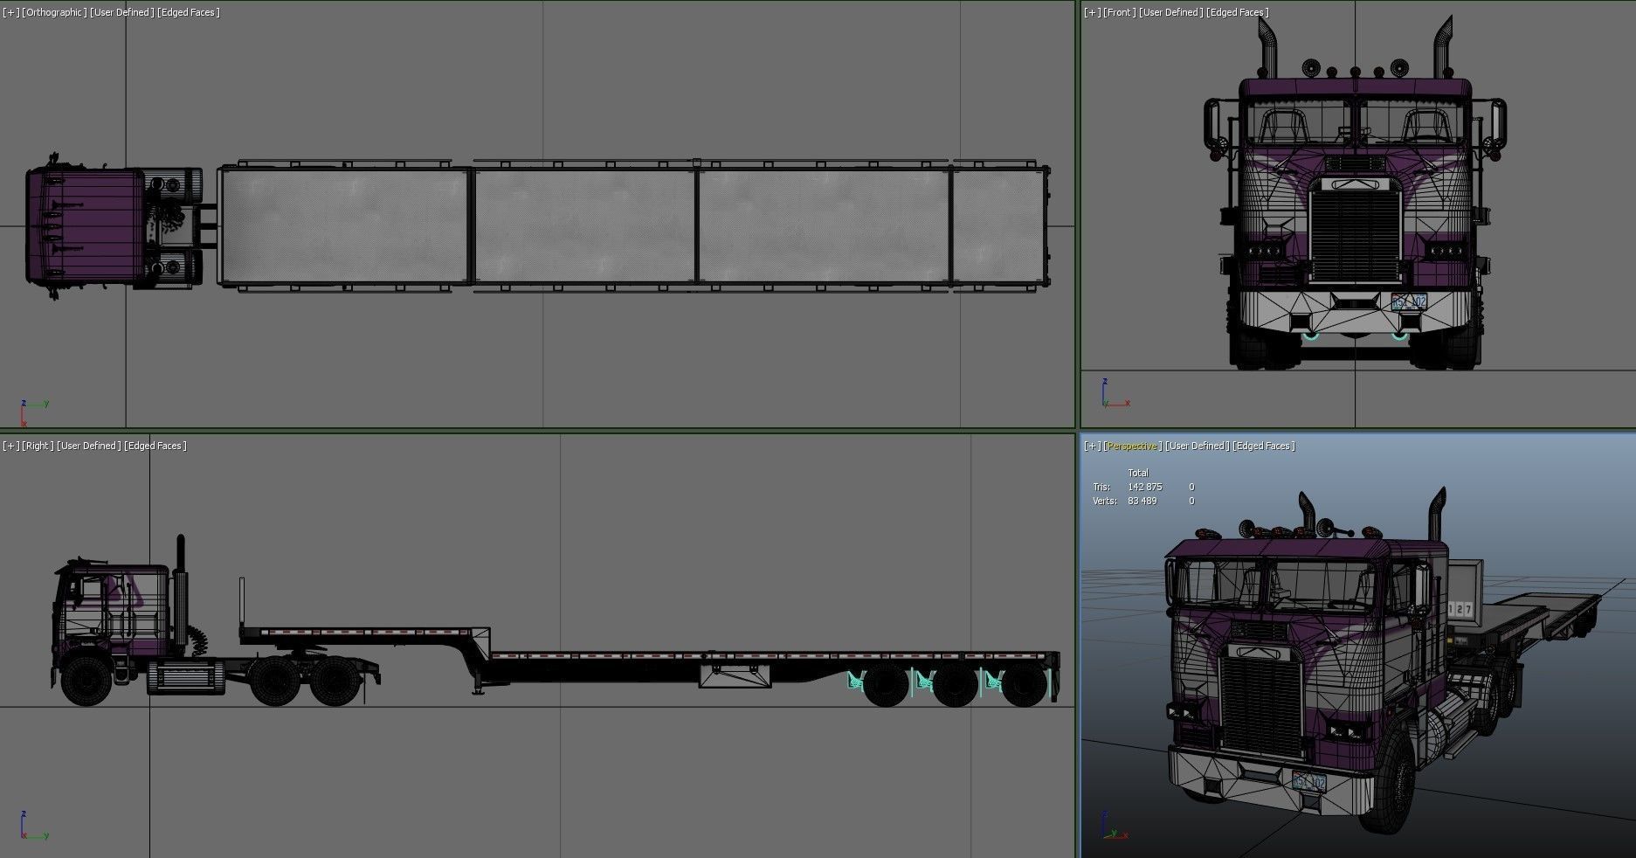Viewport: 1636px width, 858px height.
Task: Open the [+] menu in Orthographic viewport
Action: (x=10, y=12)
